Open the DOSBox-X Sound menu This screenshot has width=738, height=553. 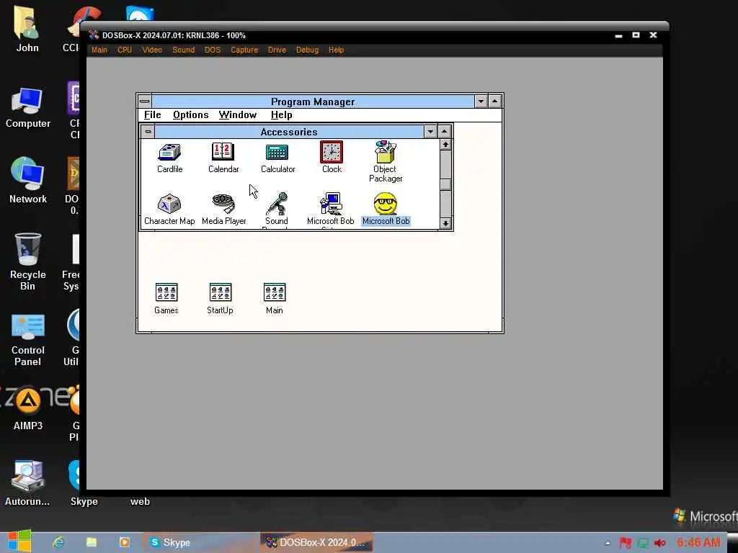pos(184,50)
